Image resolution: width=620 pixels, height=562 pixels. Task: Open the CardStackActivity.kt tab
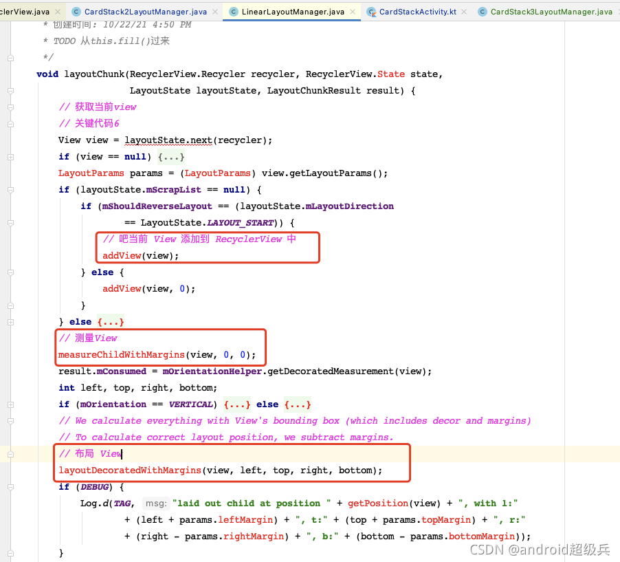click(417, 12)
